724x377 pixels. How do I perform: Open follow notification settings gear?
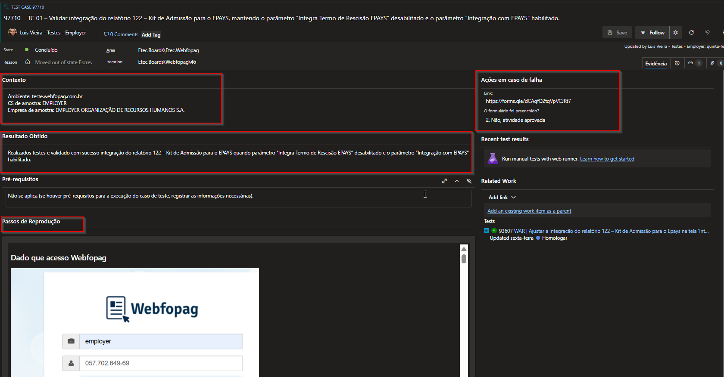pos(675,33)
